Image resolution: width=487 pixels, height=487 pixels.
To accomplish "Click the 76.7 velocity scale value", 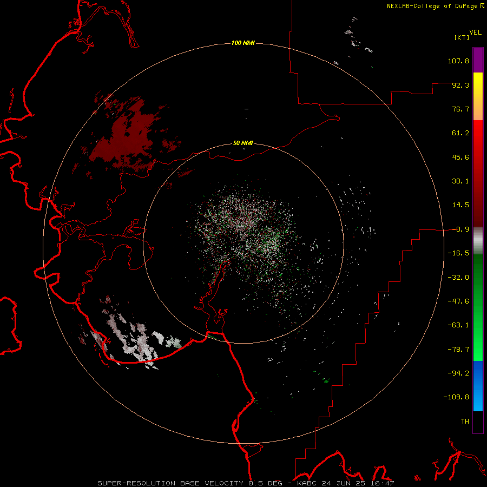I will coord(460,109).
